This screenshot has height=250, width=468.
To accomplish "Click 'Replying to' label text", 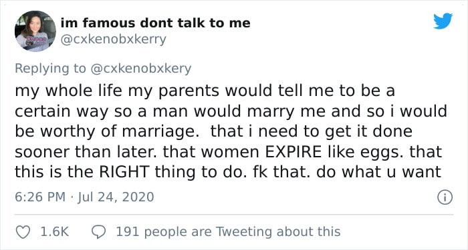I will coord(50,69).
